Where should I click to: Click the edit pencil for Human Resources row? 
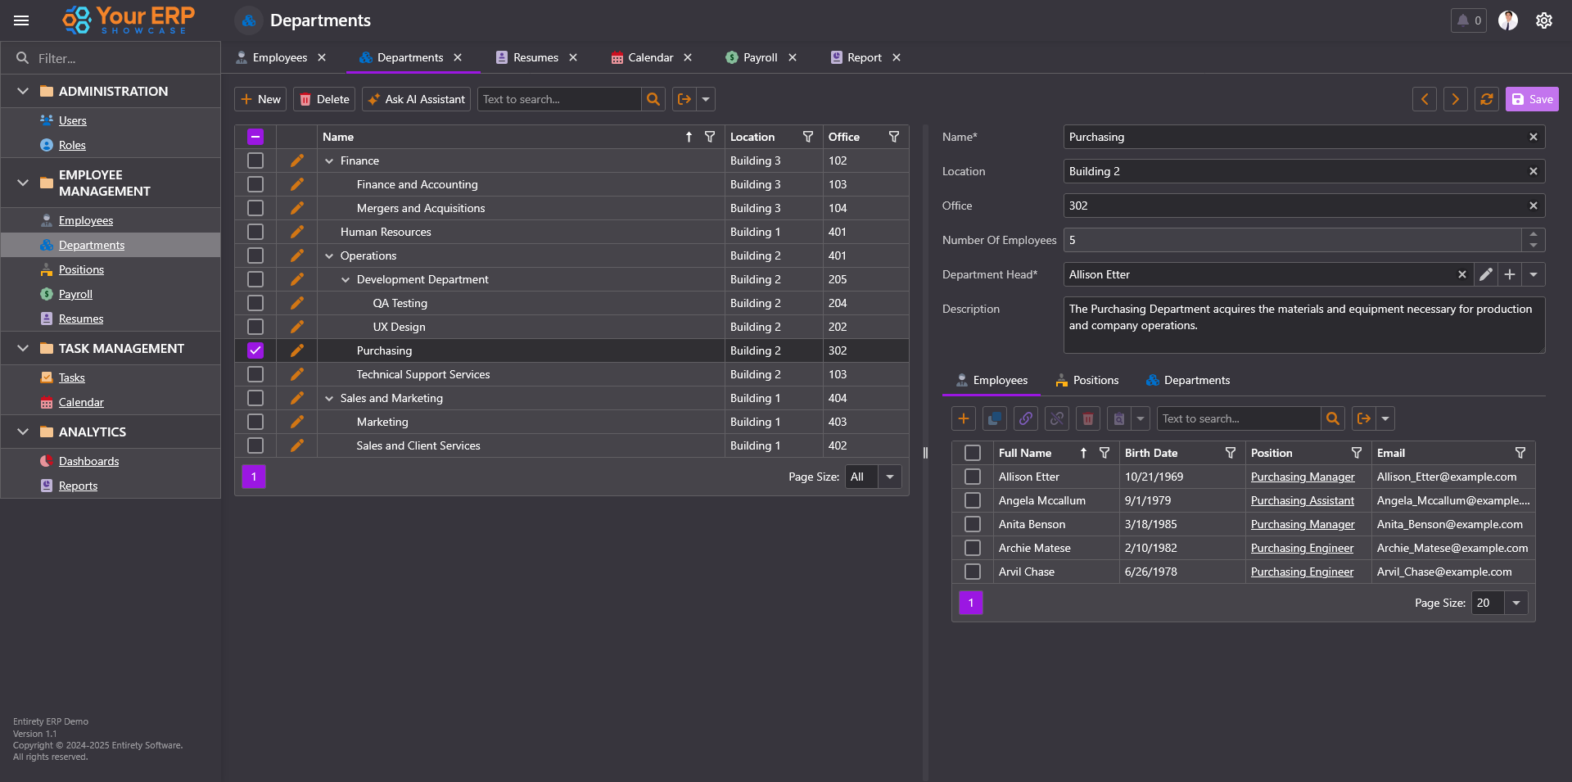296,232
